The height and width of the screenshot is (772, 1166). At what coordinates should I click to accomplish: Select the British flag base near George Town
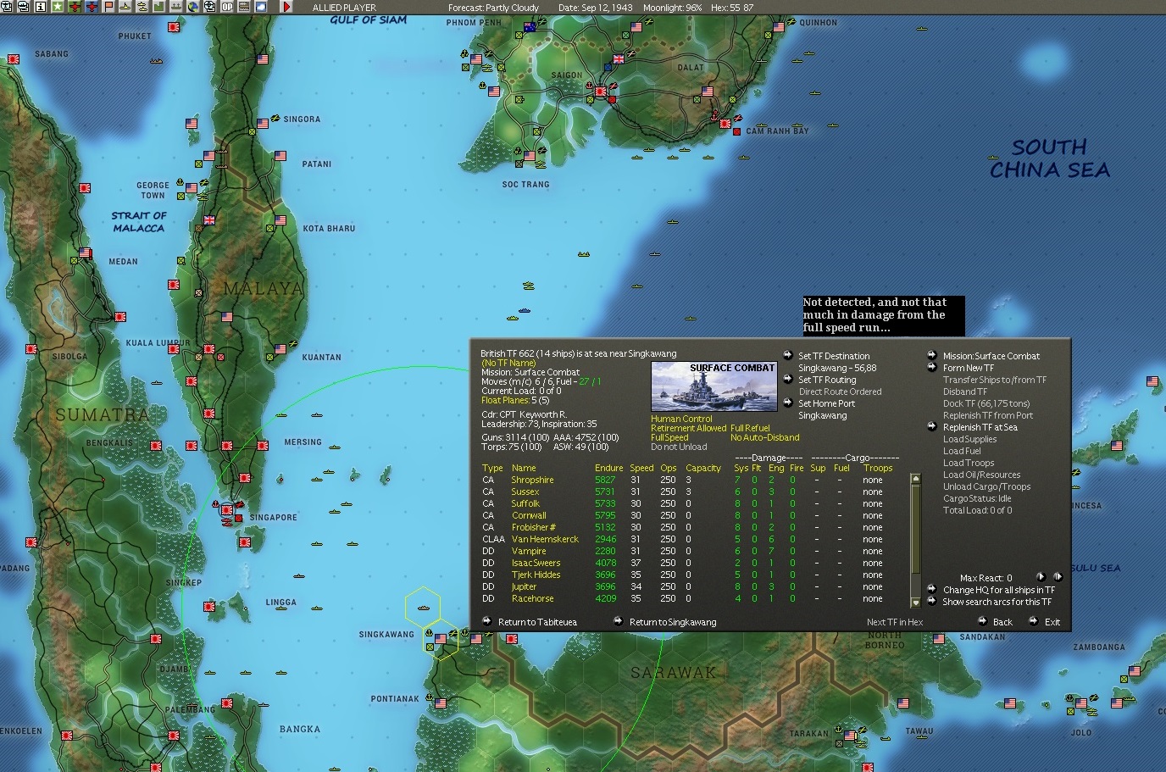208,220
